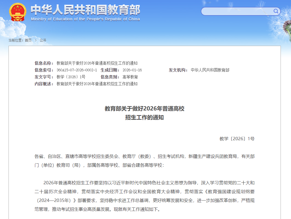
Task: Click the 发文机构 value 中华人民共和国教育部
Action: [211, 70]
